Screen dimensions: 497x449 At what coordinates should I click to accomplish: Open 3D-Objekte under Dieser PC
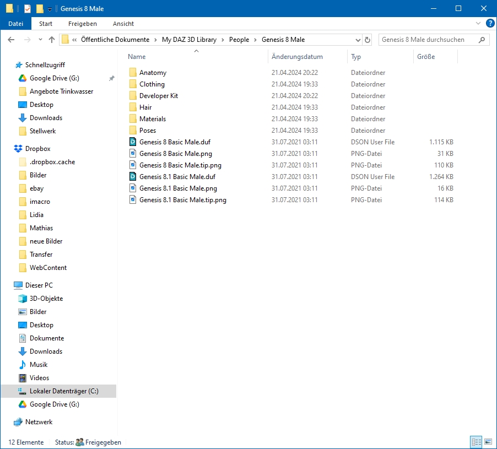coord(46,299)
